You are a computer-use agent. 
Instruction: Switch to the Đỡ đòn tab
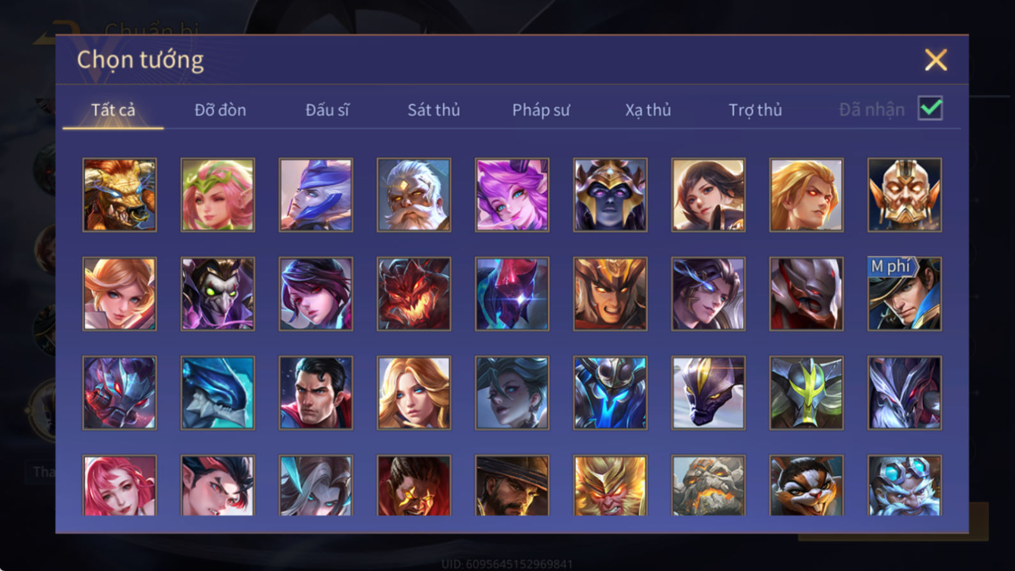click(x=220, y=110)
